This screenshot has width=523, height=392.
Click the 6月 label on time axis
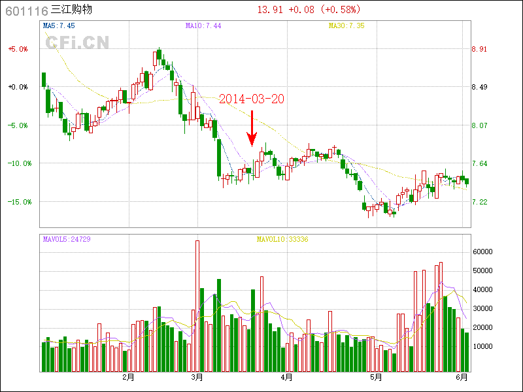click(462, 377)
